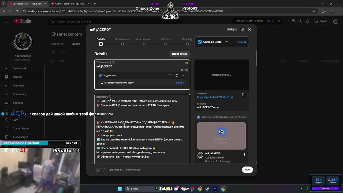The image size is (343, 193).
Task: Open the browser extensions puzzle icon
Action: point(323,11)
